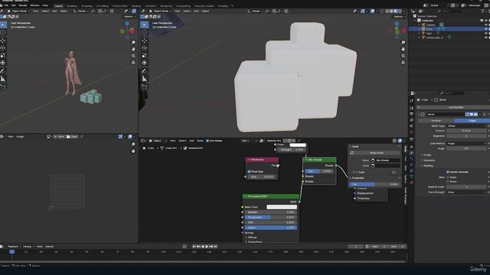
Task: Open the File menu
Action: 6,5
